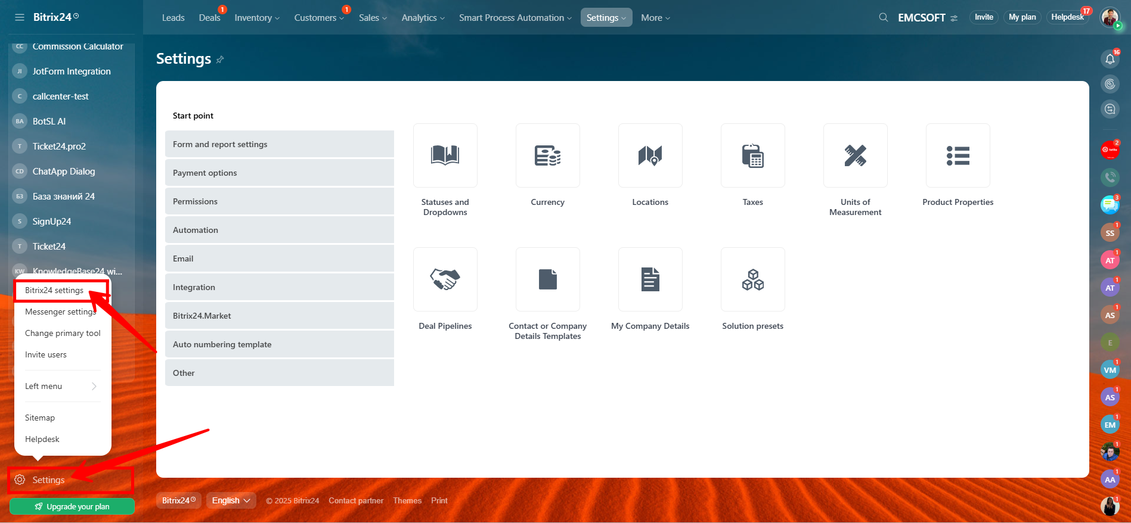Expand the Customers dropdown menu
The image size is (1131, 523).
click(x=319, y=18)
